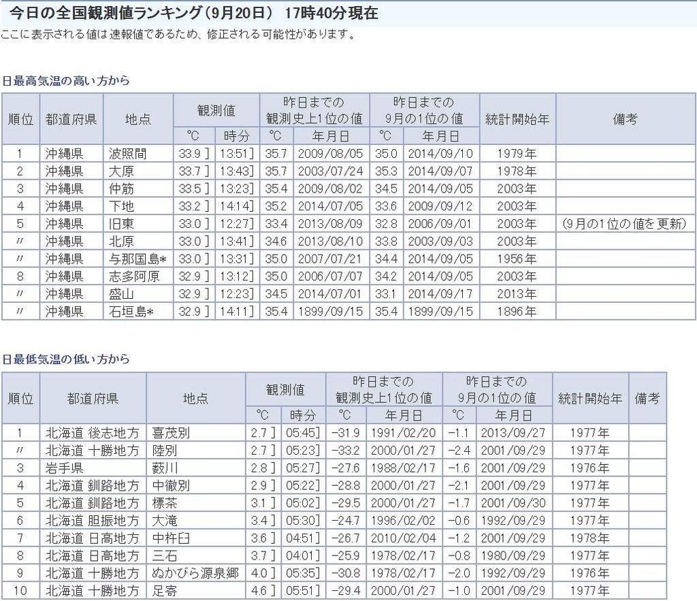
Task: Click the (9月の1位の値を更新) remark
Action: [x=625, y=223]
